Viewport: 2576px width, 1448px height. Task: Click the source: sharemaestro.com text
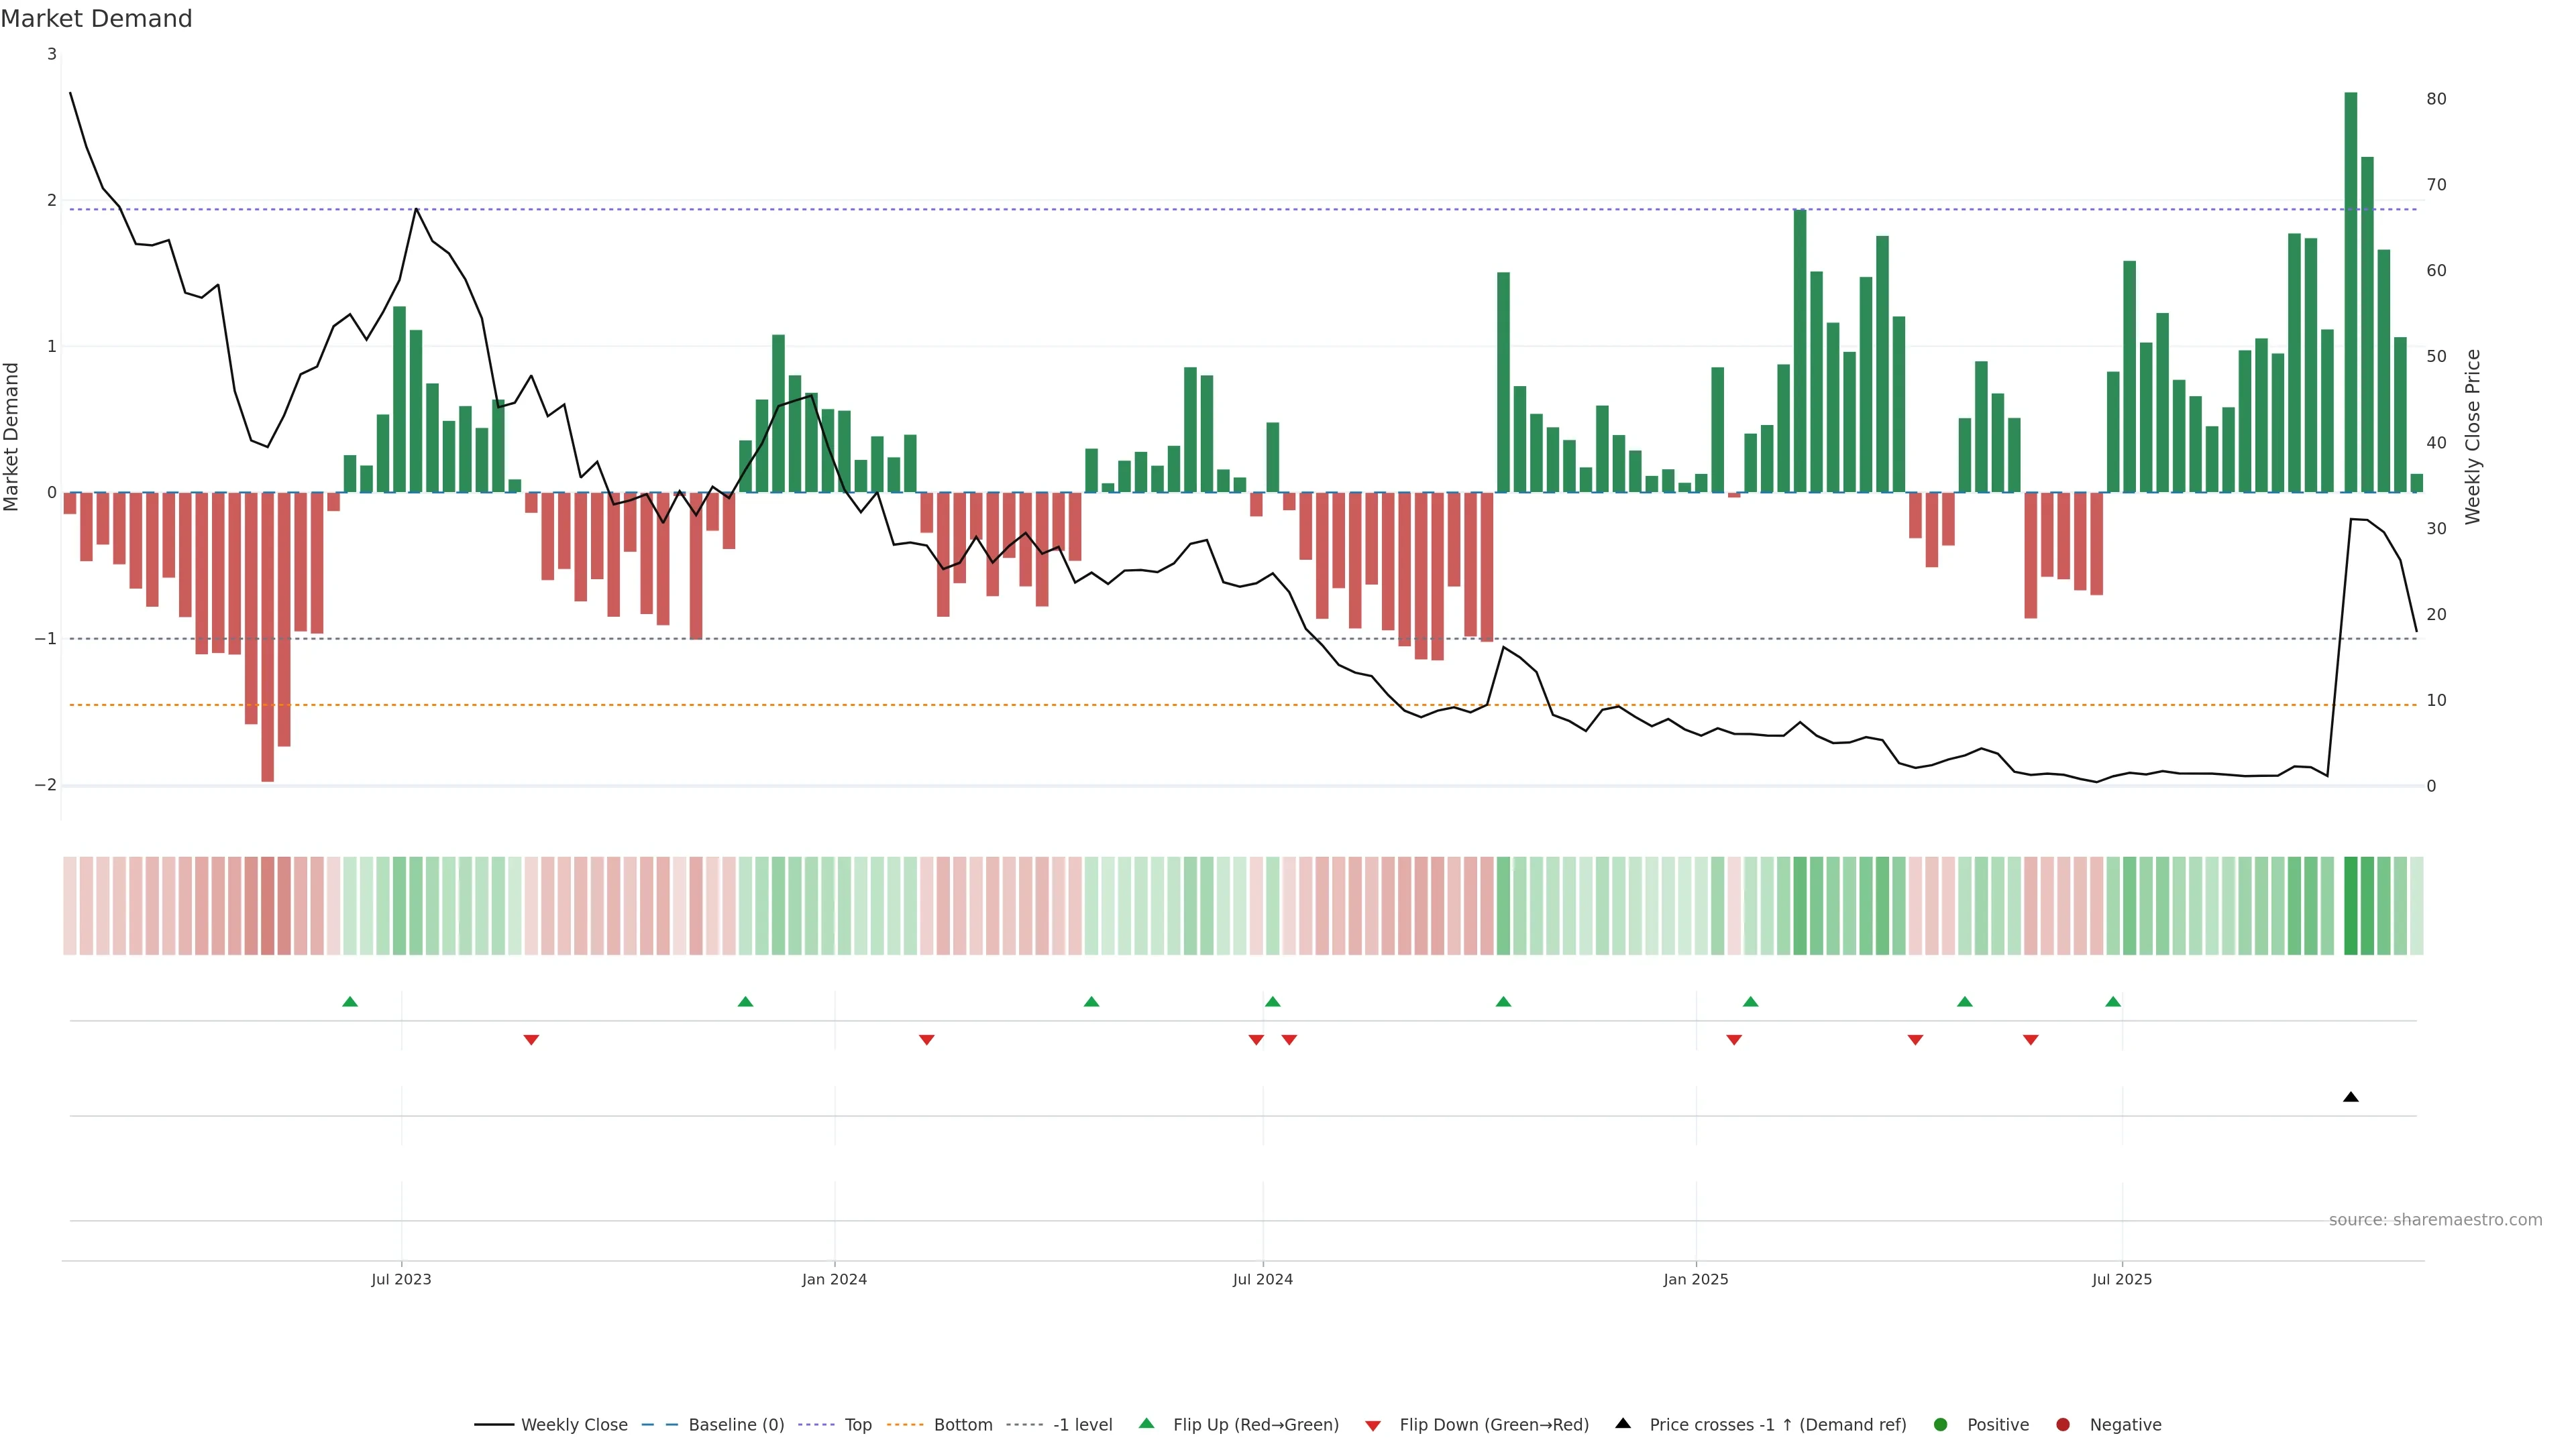click(x=2435, y=1220)
